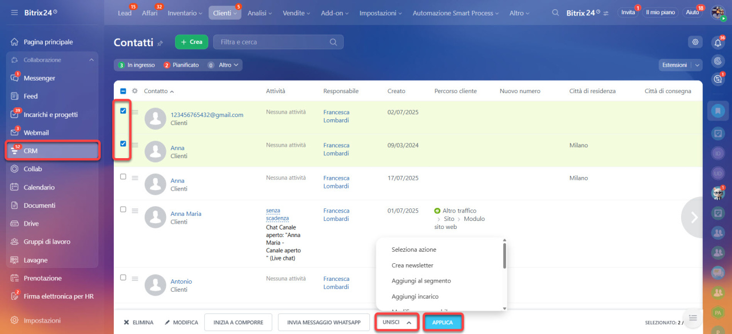732x334 pixels.
Task: Click the Invita button
Action: click(628, 13)
